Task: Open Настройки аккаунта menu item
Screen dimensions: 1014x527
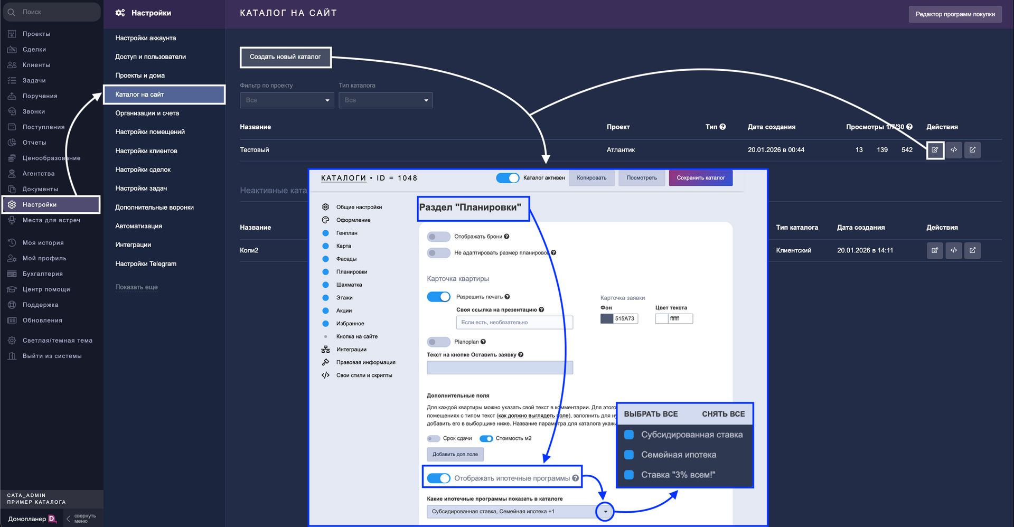Action: (x=146, y=38)
